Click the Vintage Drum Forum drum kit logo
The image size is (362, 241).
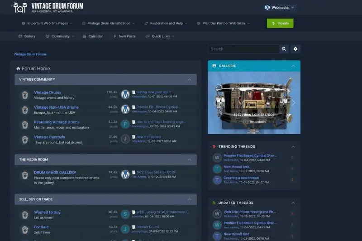20,7
